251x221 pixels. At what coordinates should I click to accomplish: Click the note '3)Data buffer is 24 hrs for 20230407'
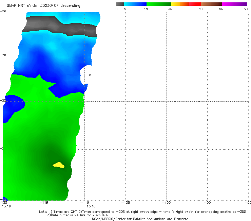coord(78,215)
